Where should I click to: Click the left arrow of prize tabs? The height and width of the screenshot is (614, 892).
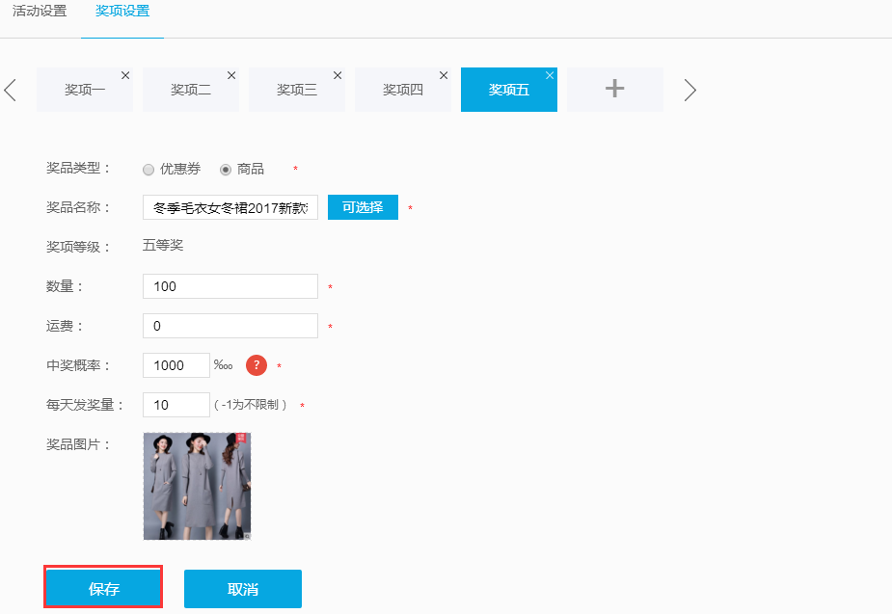(x=11, y=90)
